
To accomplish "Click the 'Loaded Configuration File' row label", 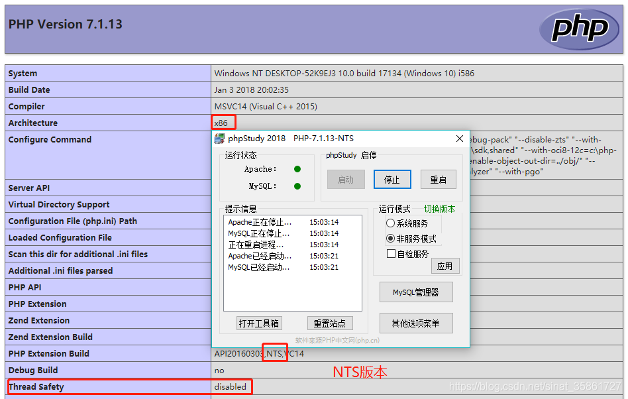I will click(x=60, y=237).
